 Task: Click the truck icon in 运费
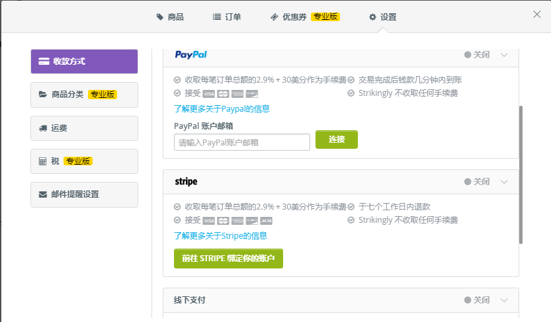43,128
